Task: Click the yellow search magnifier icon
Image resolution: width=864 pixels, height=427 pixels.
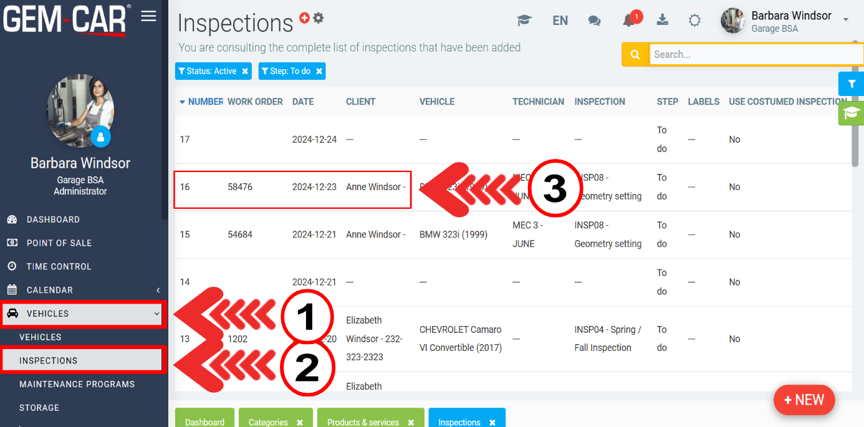Action: coord(635,55)
